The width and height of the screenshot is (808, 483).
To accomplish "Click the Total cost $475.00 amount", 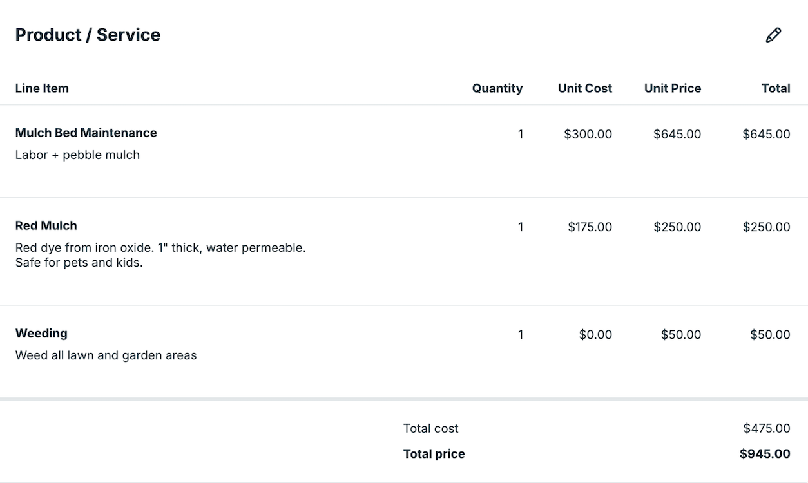I will [766, 428].
